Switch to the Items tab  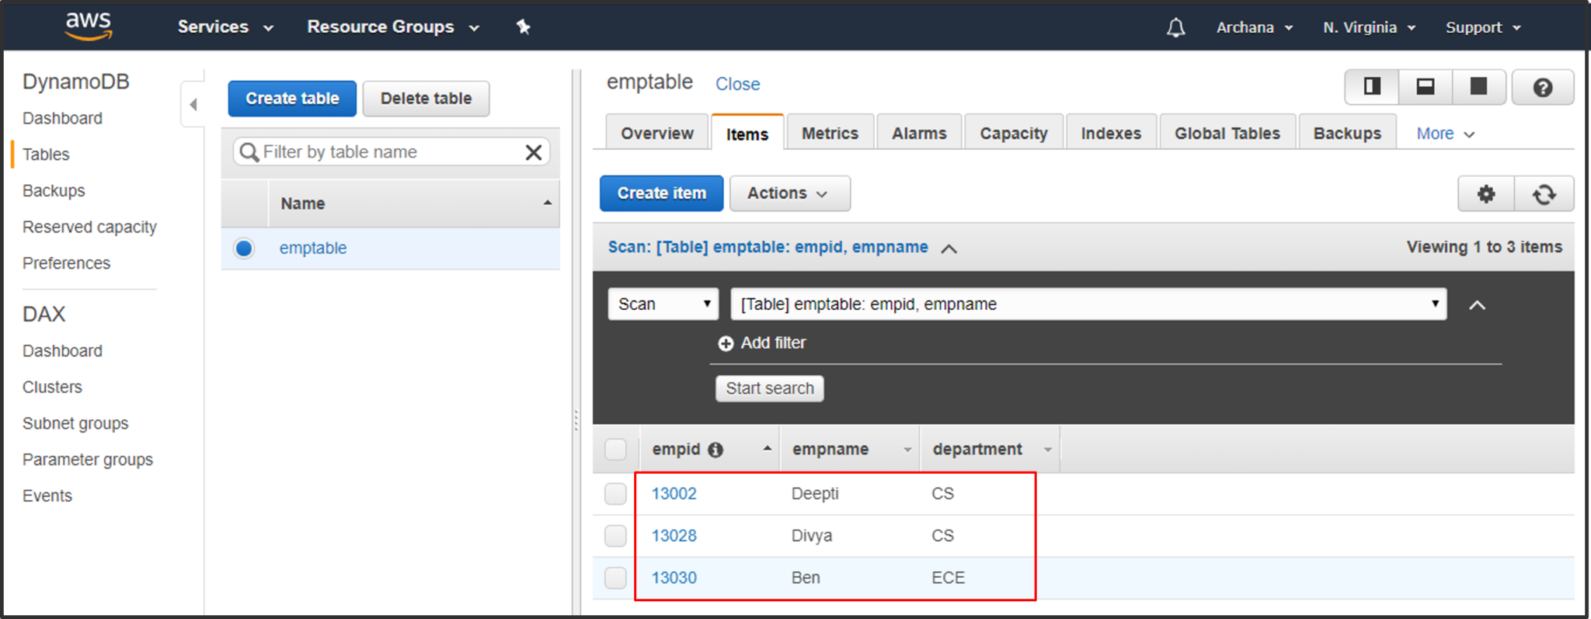(747, 134)
